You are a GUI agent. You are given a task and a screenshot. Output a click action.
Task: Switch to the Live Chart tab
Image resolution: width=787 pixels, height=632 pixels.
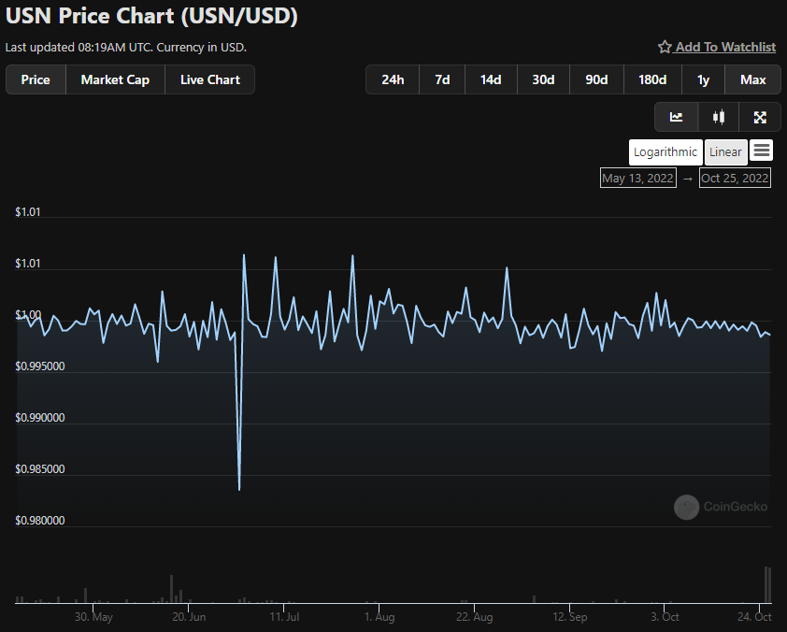(x=209, y=79)
